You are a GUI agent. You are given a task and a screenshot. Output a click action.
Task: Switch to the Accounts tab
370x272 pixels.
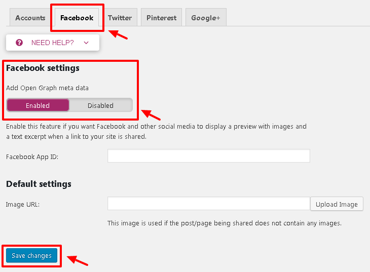[30, 18]
